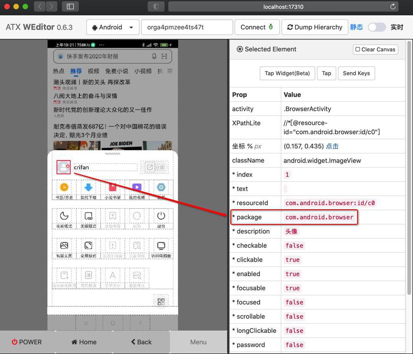Click the com.android.browser:id/c0 resourceId value
The height and width of the screenshot is (354, 413).
coord(330,203)
